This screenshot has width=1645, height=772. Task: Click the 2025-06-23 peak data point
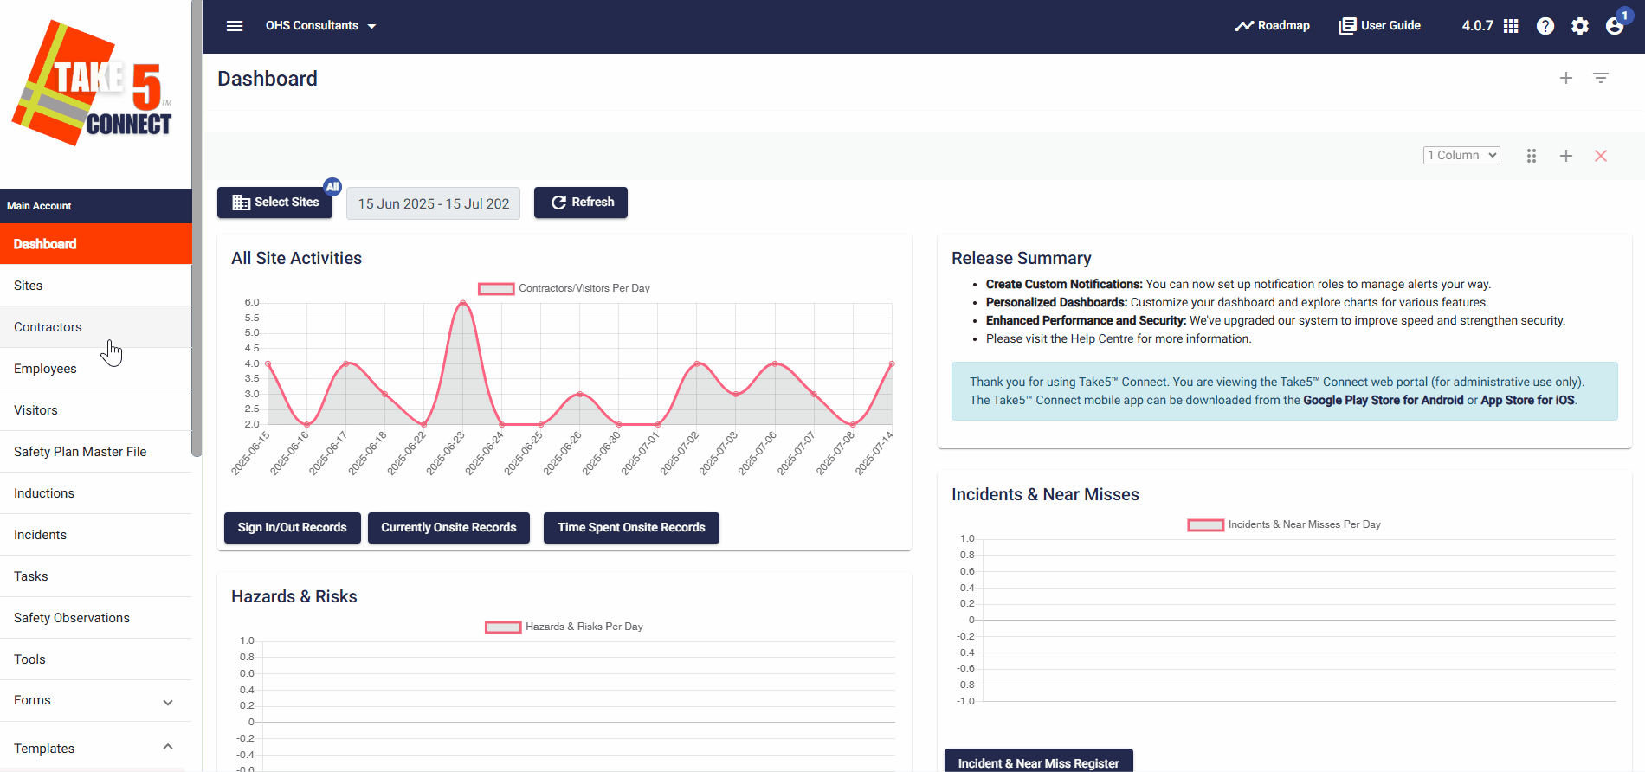(463, 303)
